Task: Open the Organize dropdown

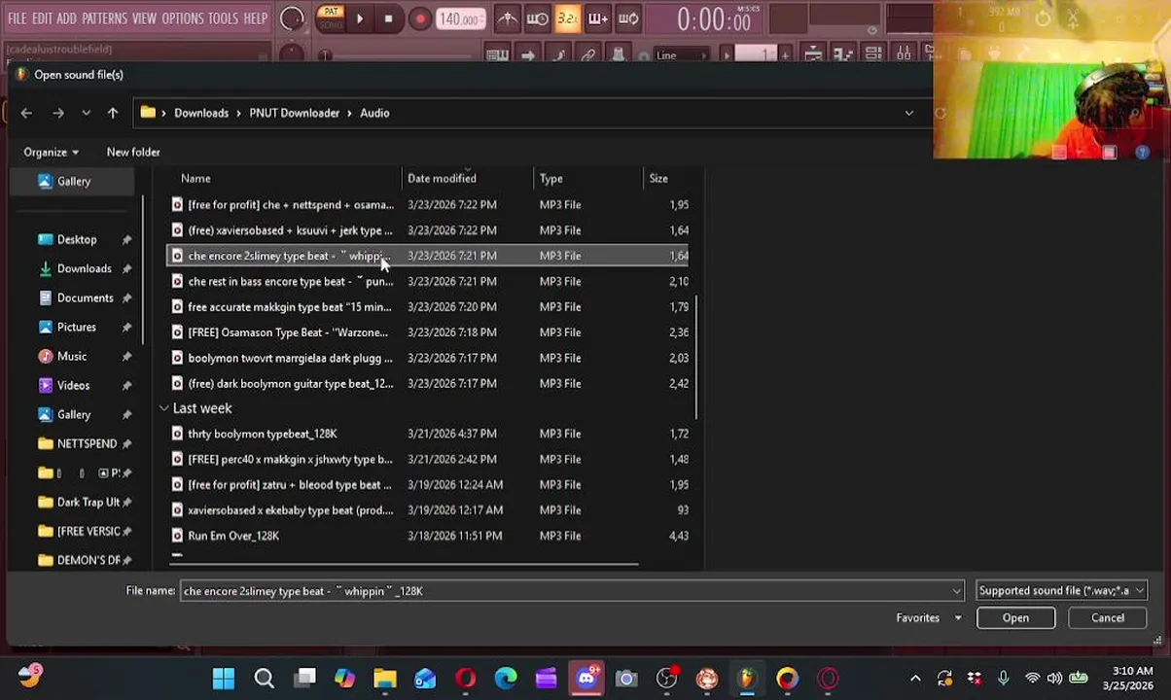Action: (x=52, y=153)
